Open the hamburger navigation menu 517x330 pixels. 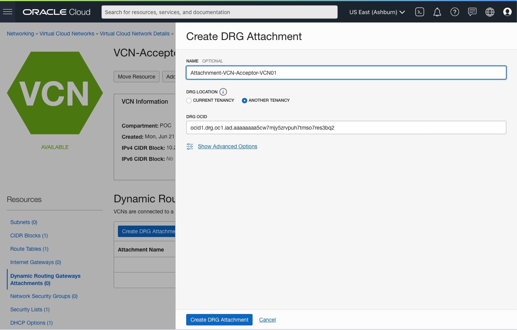[8, 12]
